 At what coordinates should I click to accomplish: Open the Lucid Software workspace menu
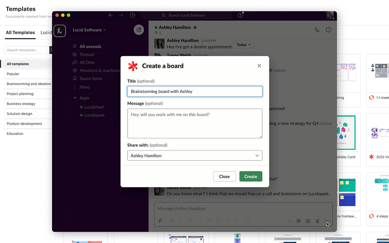[x=89, y=30]
